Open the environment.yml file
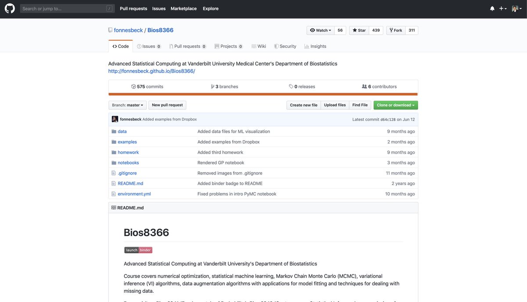 click(x=134, y=194)
